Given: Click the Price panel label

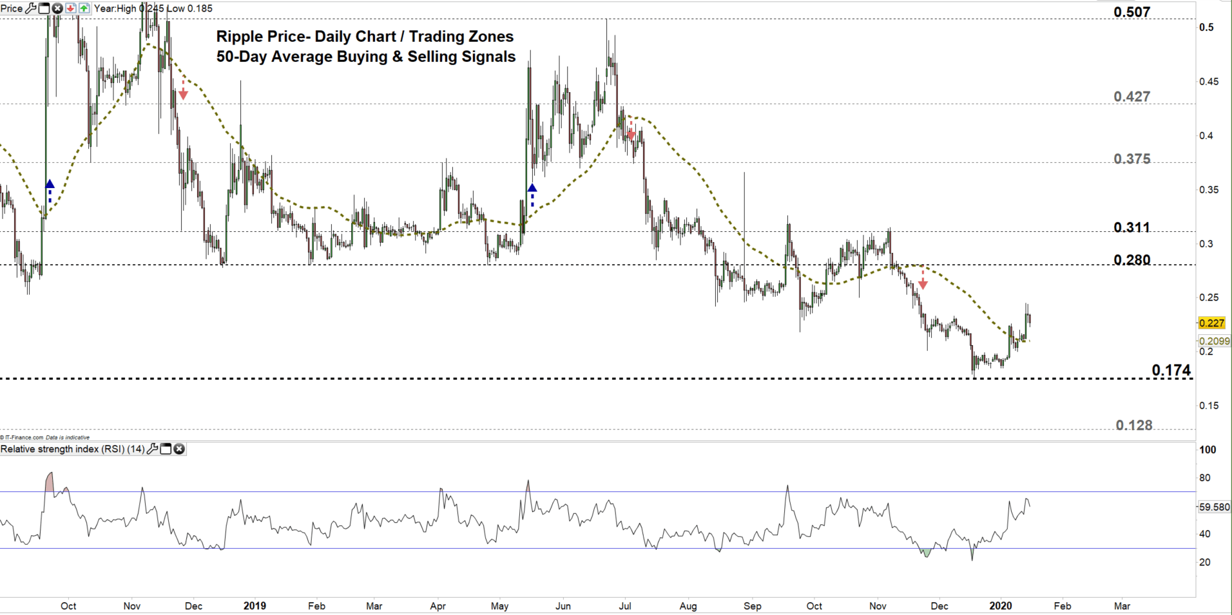Looking at the screenshot, I should tap(12, 8).
